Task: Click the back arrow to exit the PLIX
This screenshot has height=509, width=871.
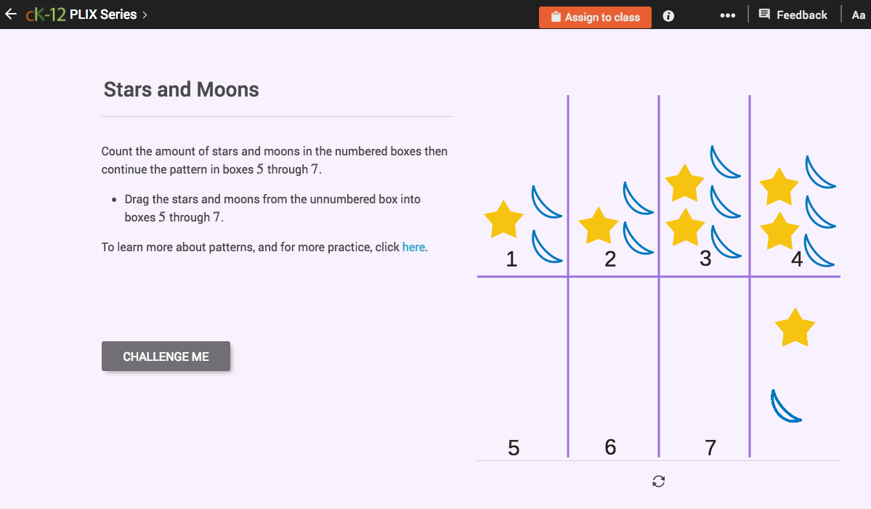Action: click(11, 14)
